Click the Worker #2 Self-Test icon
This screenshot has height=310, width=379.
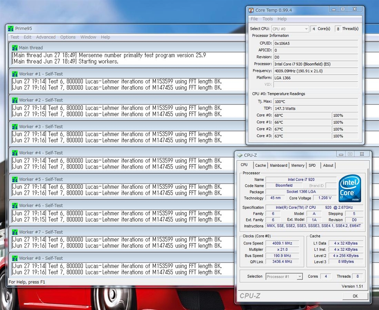[x=15, y=100]
